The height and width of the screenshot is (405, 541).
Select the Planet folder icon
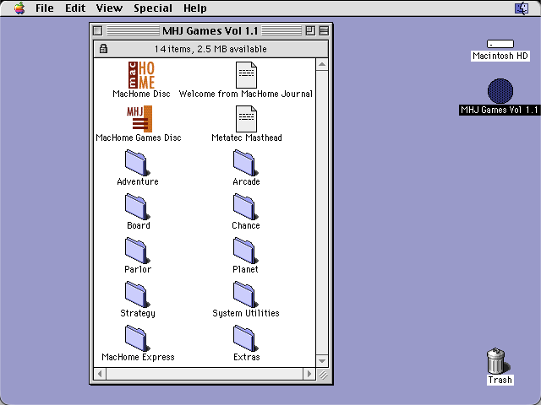click(x=246, y=251)
